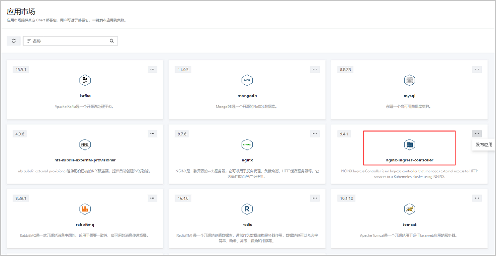Screen dimensions: 496x256
Task: Click the Apache Kafka description text
Action: 84,107
